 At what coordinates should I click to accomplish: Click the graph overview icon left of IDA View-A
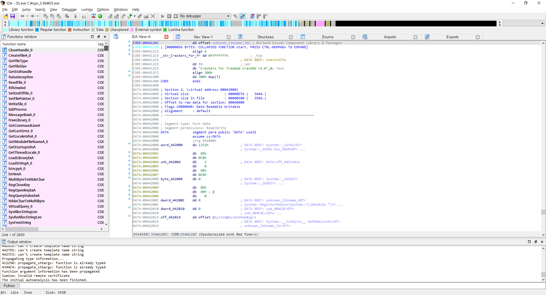pyautogui.click(x=116, y=37)
